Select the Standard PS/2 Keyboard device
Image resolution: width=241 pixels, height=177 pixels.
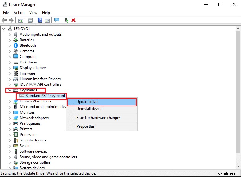coord(45,96)
